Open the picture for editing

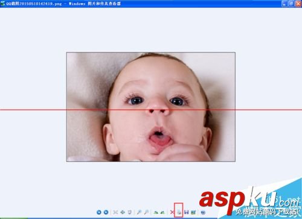(x=193, y=212)
